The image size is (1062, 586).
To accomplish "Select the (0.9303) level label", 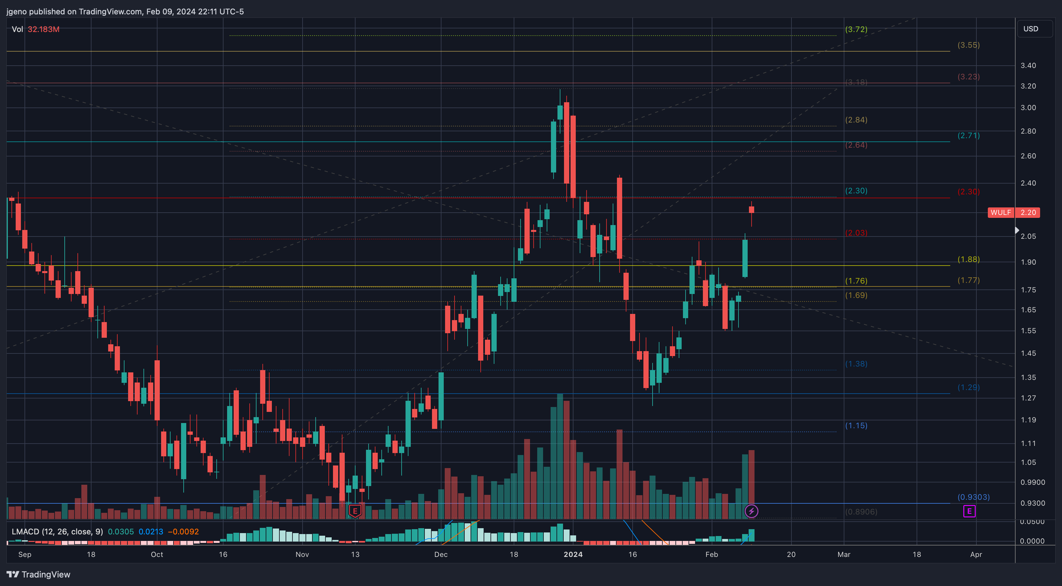I will click(973, 497).
